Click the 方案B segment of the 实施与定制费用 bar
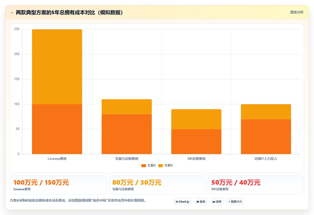 [x=127, y=107]
